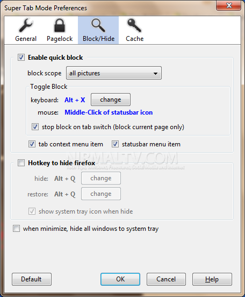The image size is (245, 297).
Task: Open Help for preferences
Action: click(x=212, y=279)
